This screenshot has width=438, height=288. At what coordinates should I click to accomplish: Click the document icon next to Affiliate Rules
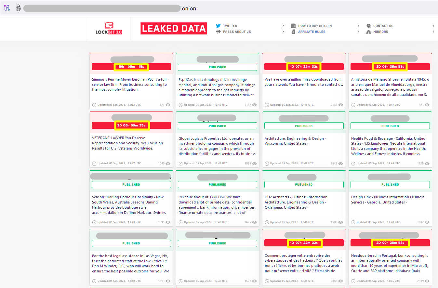pos(294,32)
